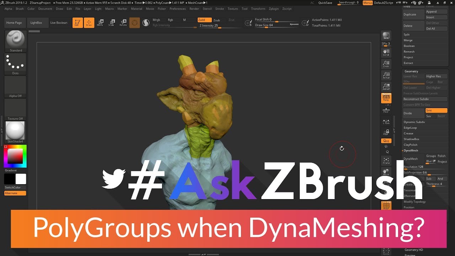
Task: Open the Alpha Off slot
Action: 15,87
